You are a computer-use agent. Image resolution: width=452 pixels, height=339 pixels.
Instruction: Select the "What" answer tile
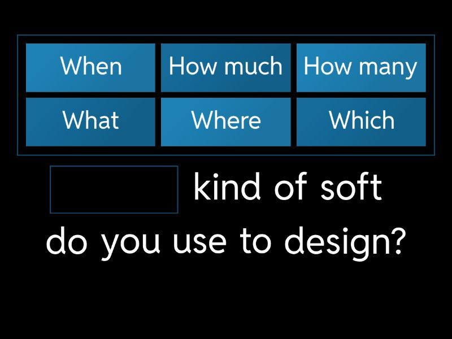pos(90,121)
